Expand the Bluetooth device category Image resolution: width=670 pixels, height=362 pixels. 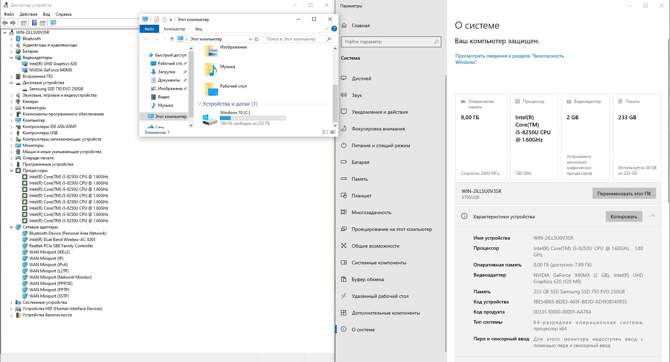(x=11, y=39)
